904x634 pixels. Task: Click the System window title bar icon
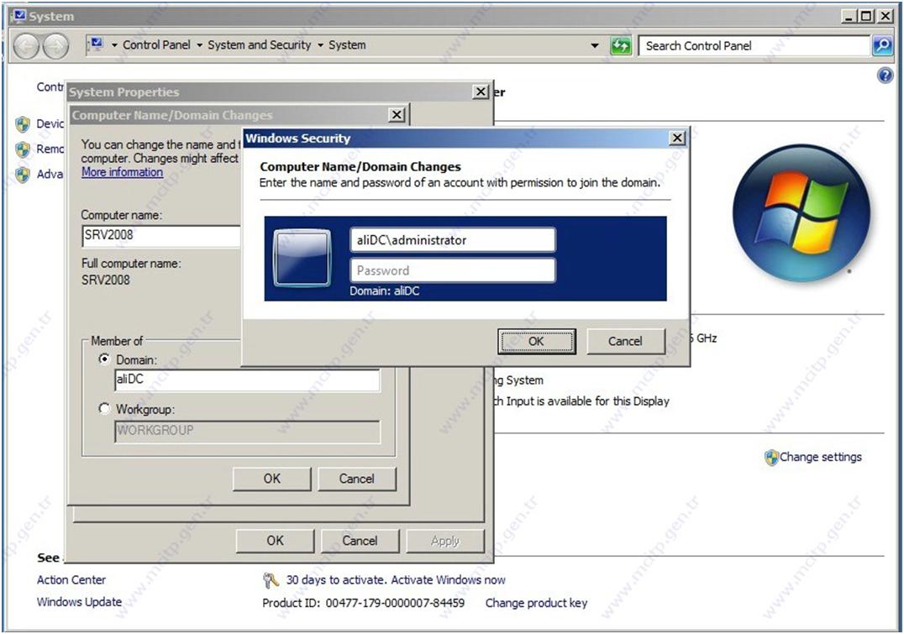point(20,16)
